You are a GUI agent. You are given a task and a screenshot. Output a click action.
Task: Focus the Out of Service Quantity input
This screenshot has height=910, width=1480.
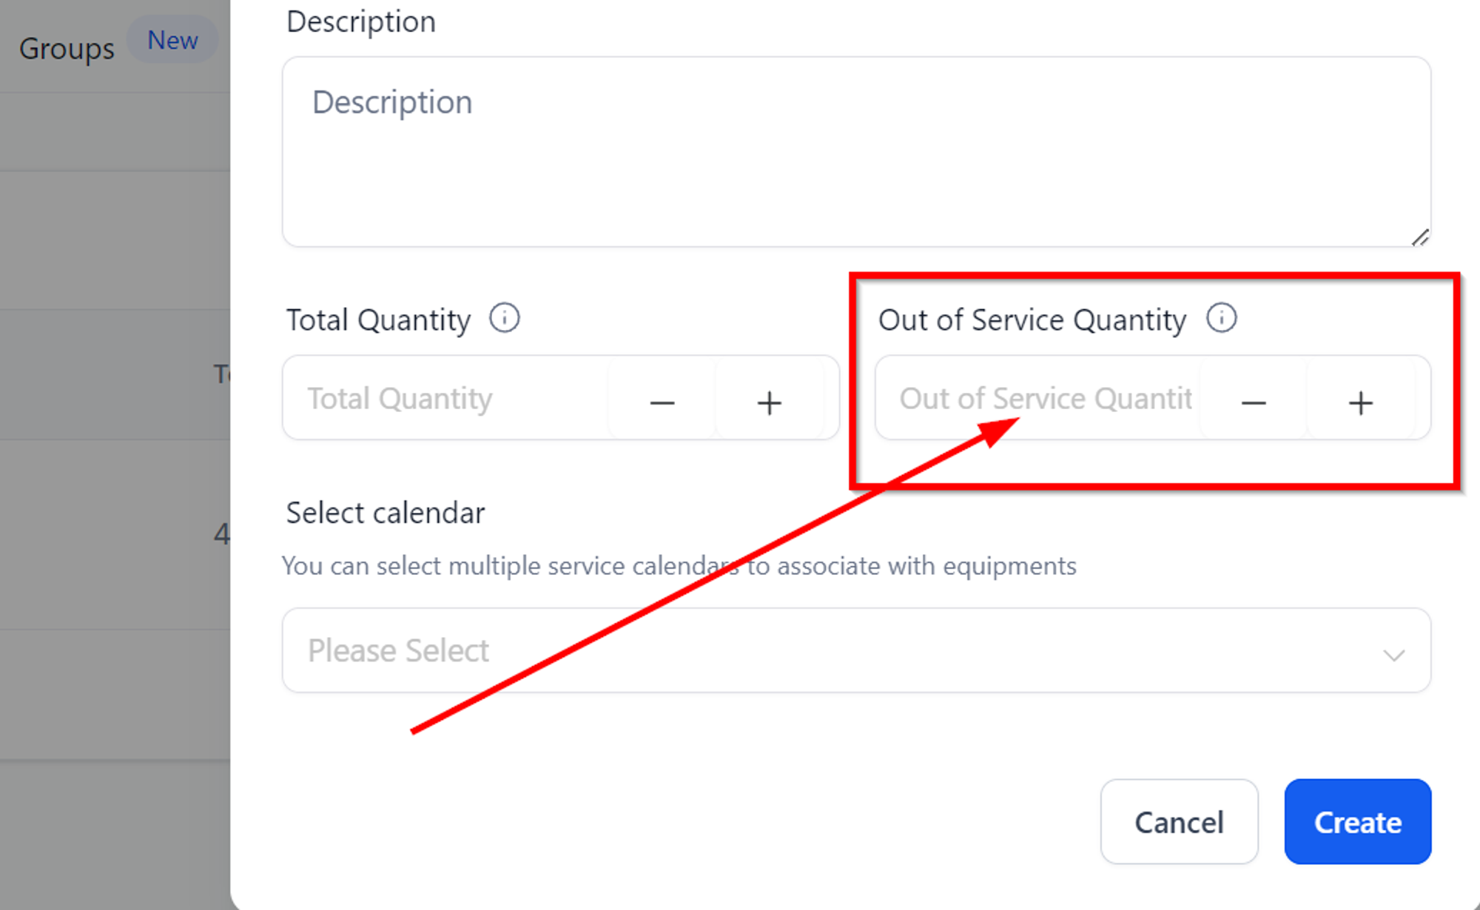[x=1037, y=398]
